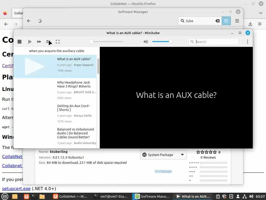Toggle search-in-description button in Software Manager
The height and width of the screenshot is (200, 266).
coord(226,21)
